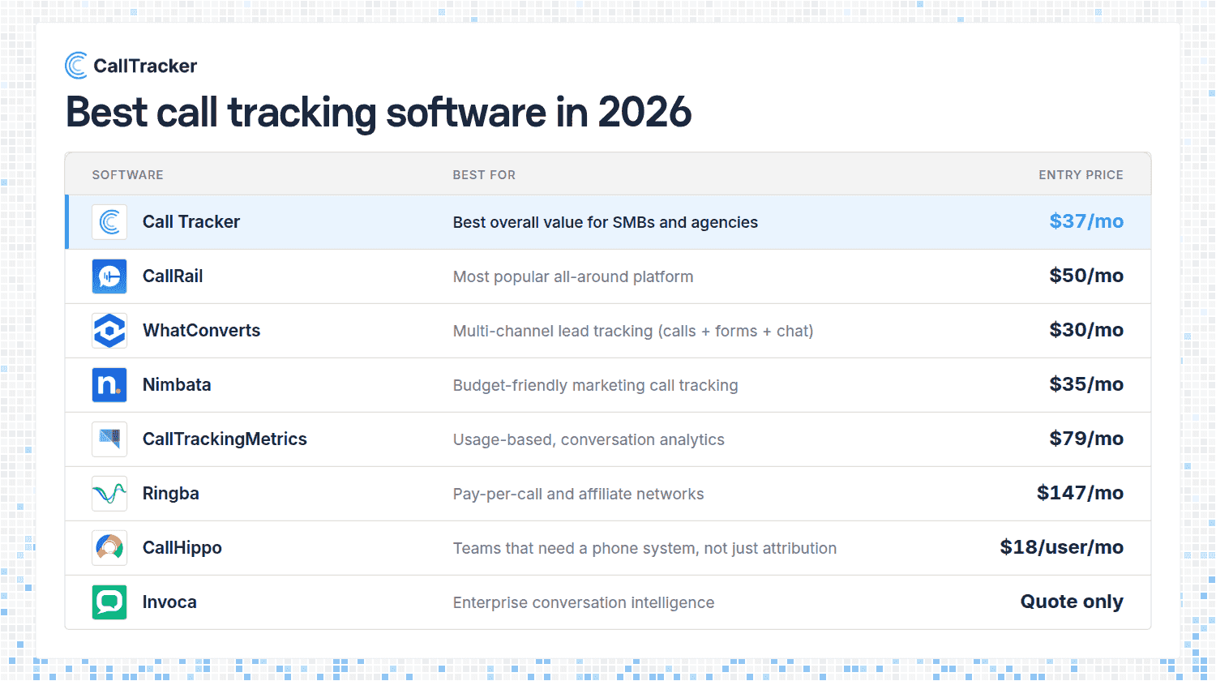This screenshot has height=681, width=1216.
Task: Click the CallTracker logo icon in header
Action: click(76, 66)
